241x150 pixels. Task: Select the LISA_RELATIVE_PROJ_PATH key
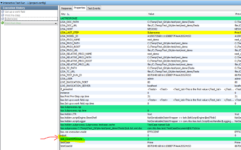pos(76,57)
